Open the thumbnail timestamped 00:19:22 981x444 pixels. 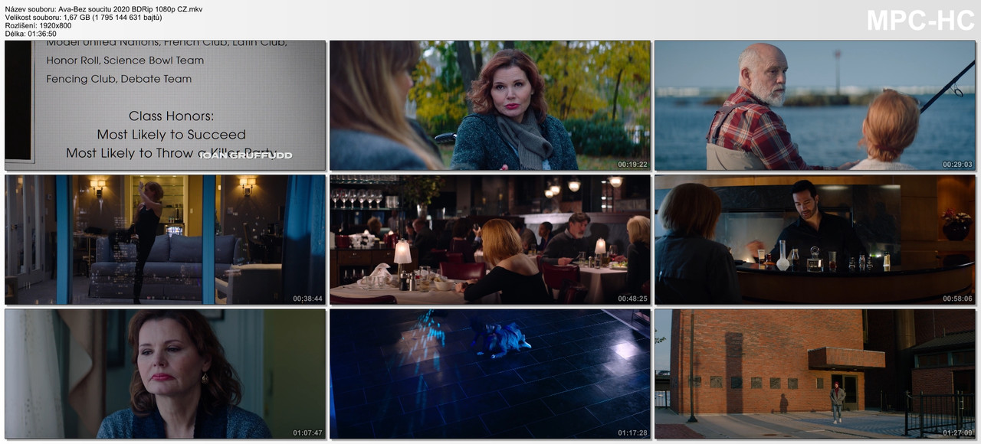click(490, 106)
